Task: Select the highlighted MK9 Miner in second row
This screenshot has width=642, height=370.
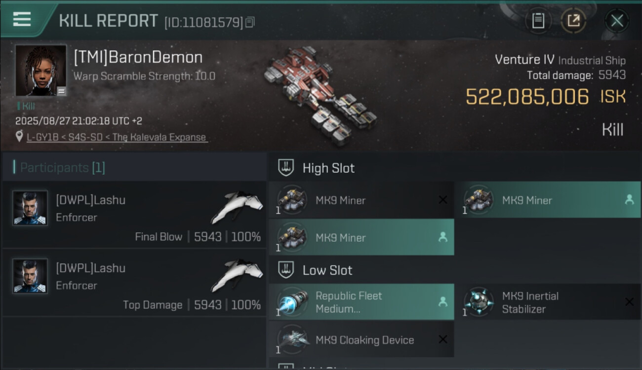Action: (x=361, y=237)
